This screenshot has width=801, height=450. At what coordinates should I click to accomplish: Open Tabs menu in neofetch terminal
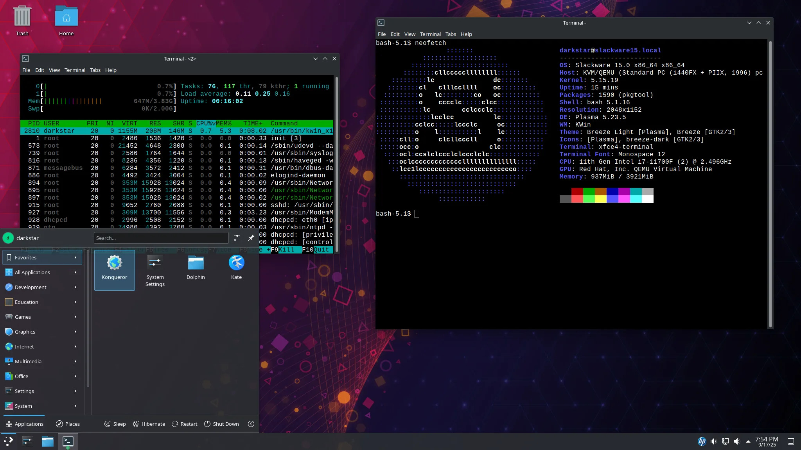click(x=451, y=34)
